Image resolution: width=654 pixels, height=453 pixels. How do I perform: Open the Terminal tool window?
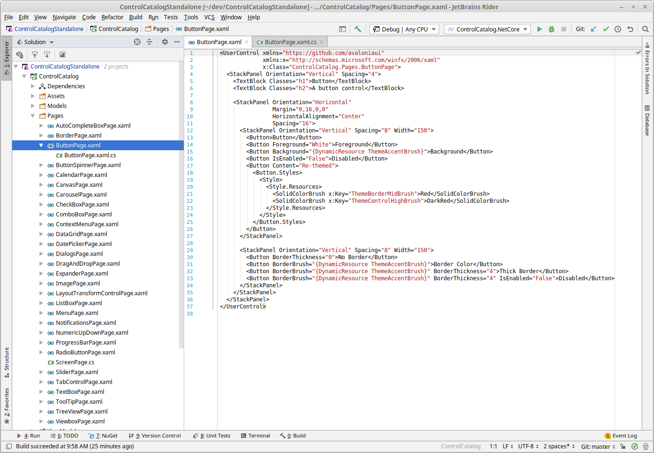[256, 435]
